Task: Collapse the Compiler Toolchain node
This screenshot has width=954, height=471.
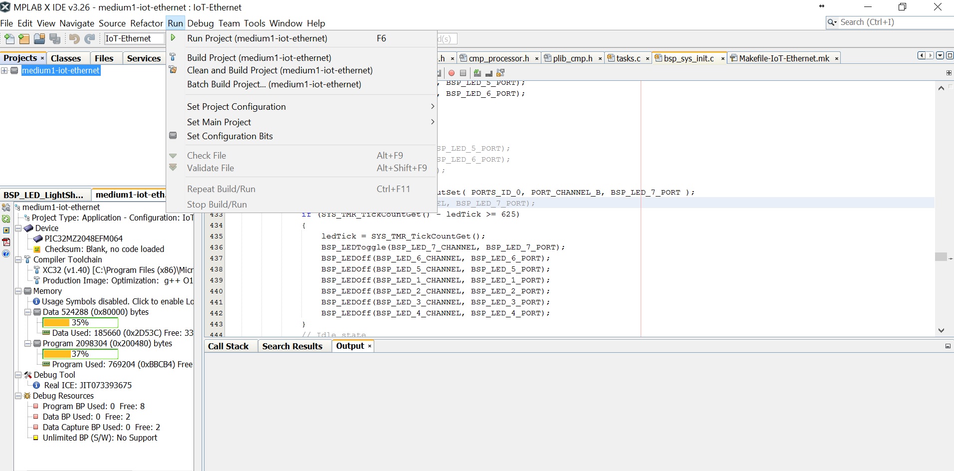Action: (x=18, y=260)
